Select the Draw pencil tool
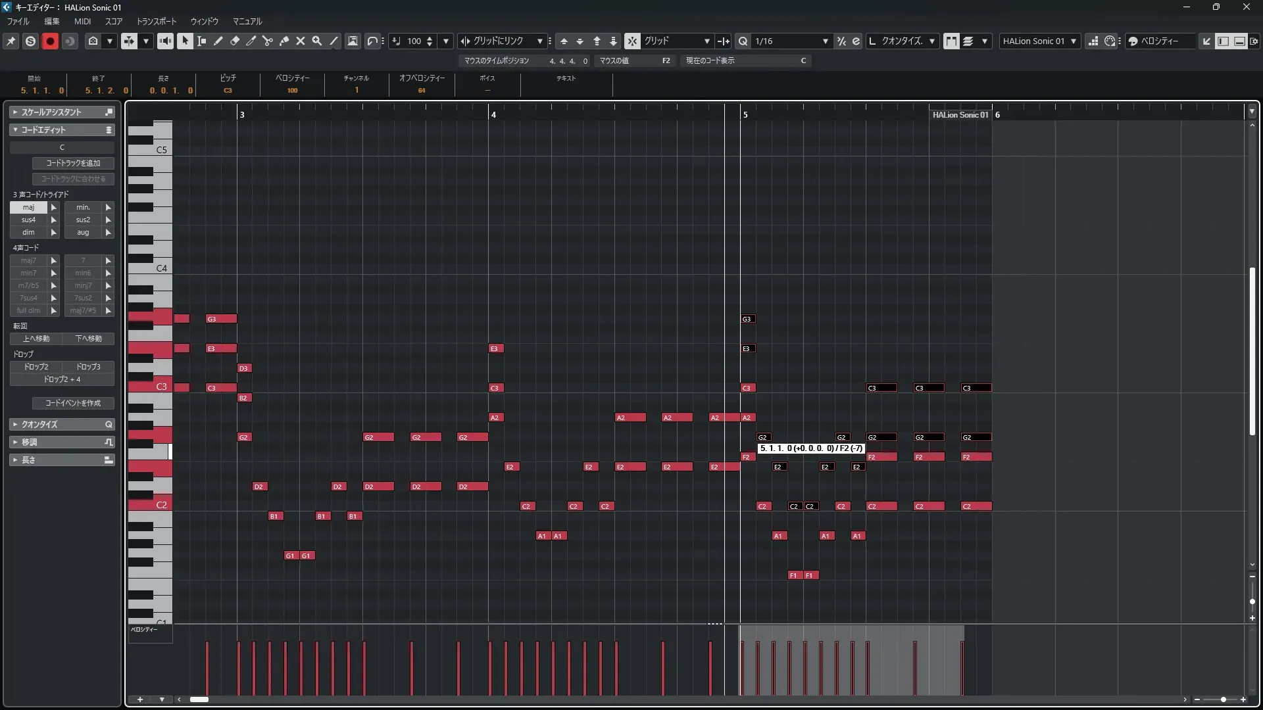1263x710 pixels. point(218,41)
